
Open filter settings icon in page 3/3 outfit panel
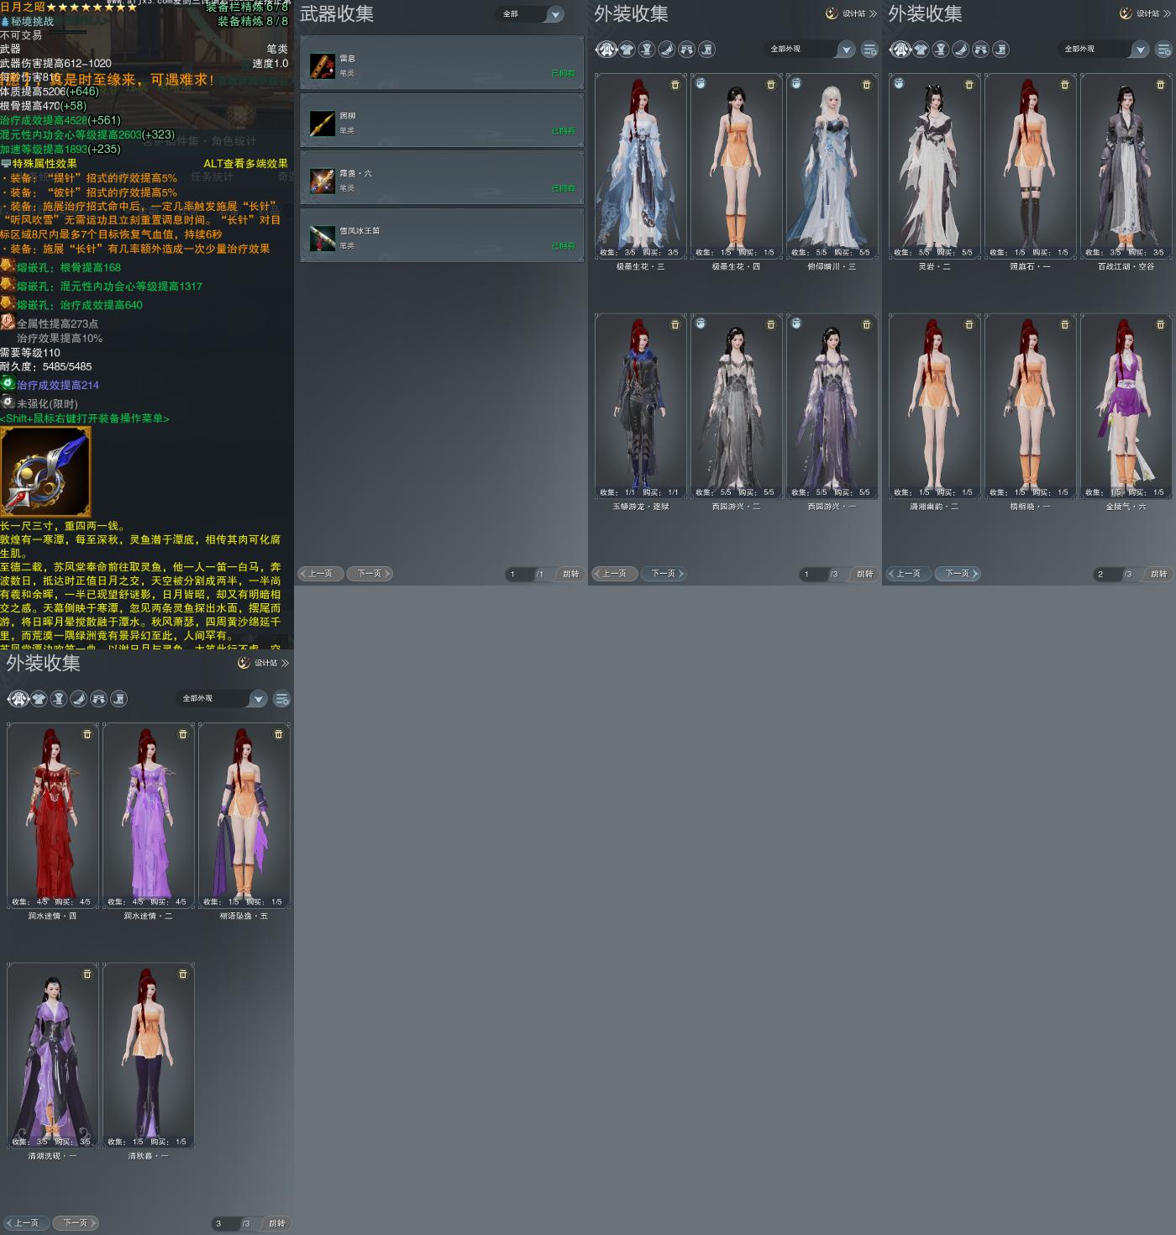[282, 699]
